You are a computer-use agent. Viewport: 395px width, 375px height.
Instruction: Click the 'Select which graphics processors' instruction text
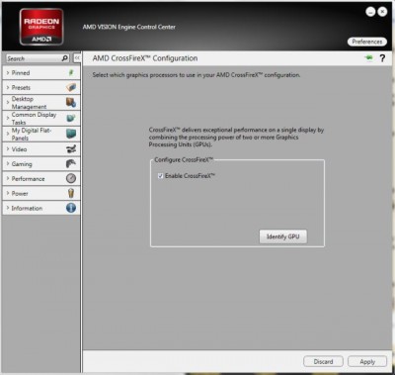click(197, 75)
